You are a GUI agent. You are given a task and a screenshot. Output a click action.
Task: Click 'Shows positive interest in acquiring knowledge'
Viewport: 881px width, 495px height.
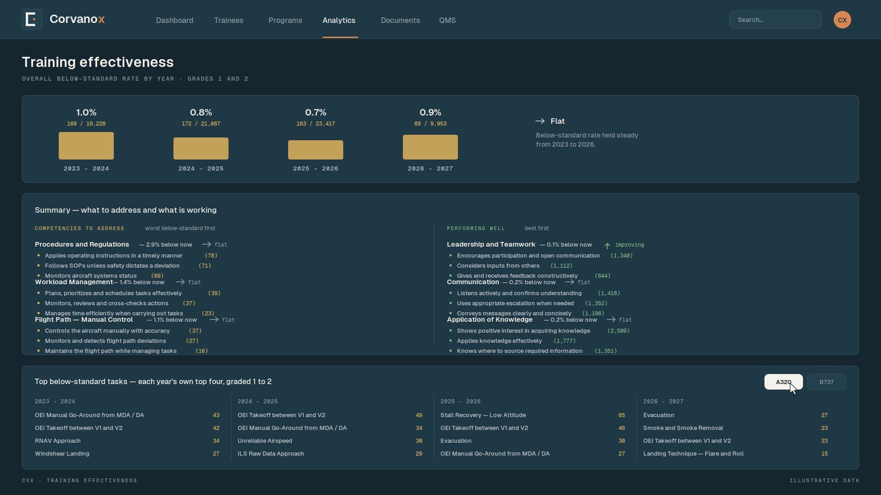coord(523,331)
